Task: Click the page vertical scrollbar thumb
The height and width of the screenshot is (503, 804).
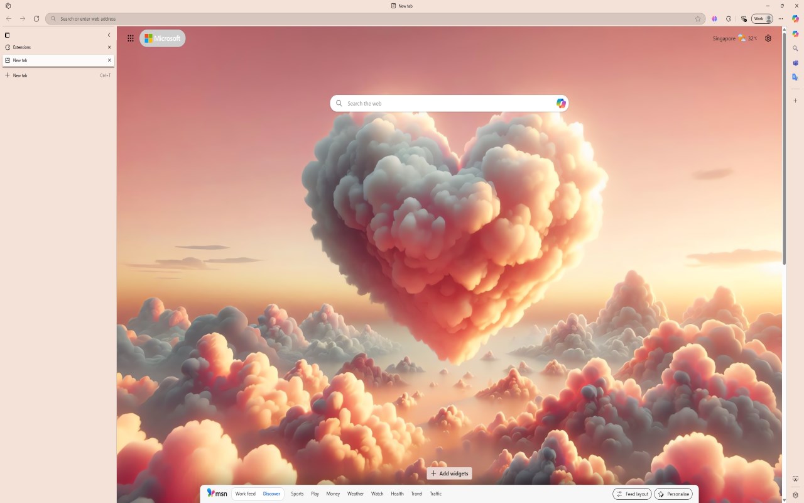Action: 784,148
